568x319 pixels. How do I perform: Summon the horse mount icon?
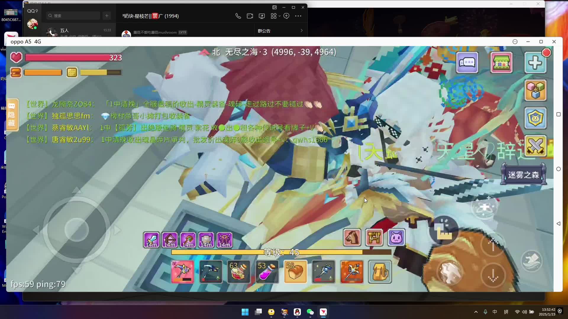(x=352, y=237)
